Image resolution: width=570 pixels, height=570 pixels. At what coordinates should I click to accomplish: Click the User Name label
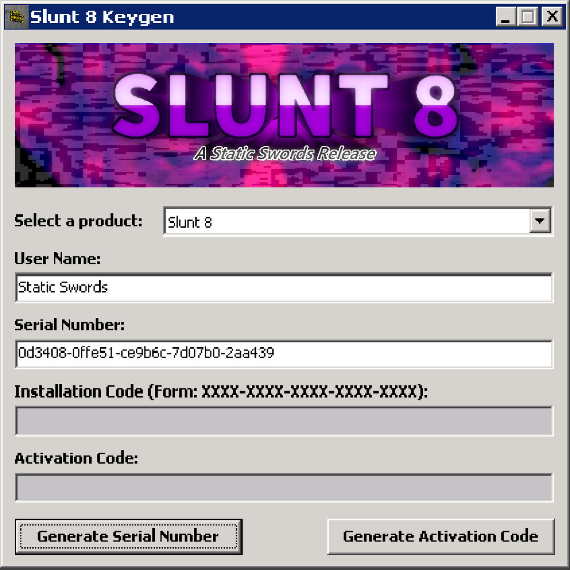pyautogui.click(x=57, y=259)
